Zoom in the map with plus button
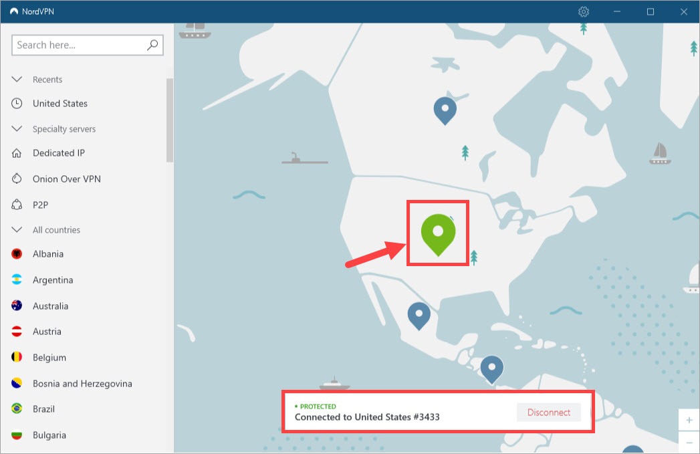This screenshot has height=454, width=700. point(689,421)
